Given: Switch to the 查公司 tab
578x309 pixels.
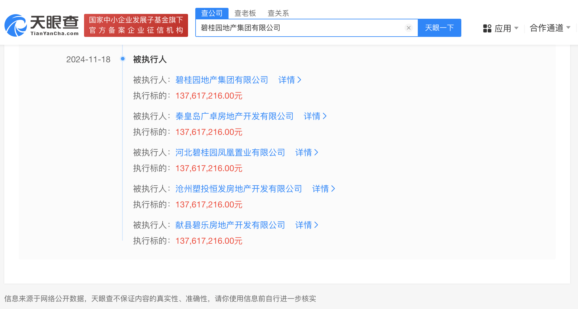Looking at the screenshot, I should (x=212, y=13).
